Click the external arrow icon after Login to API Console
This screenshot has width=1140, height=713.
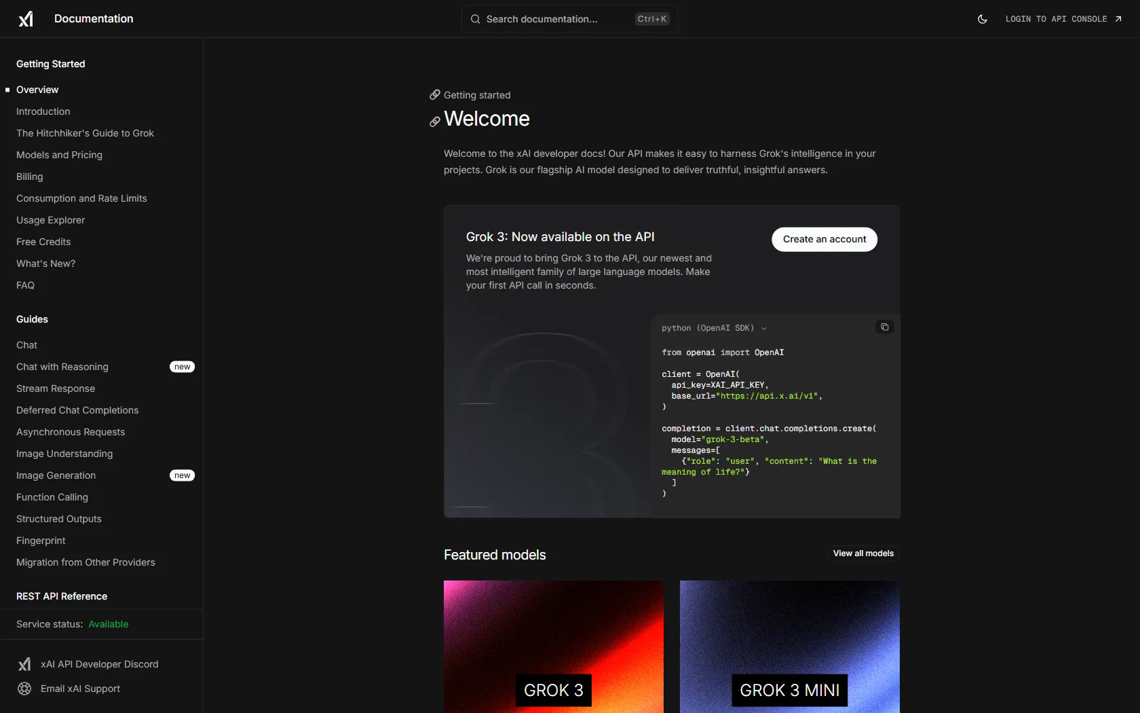(1118, 19)
